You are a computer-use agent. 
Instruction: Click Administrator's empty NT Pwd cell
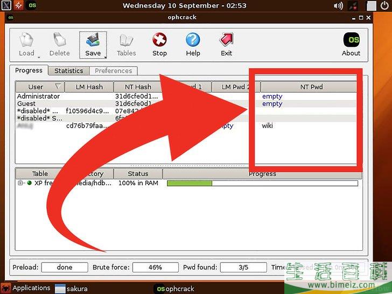[x=272, y=96]
